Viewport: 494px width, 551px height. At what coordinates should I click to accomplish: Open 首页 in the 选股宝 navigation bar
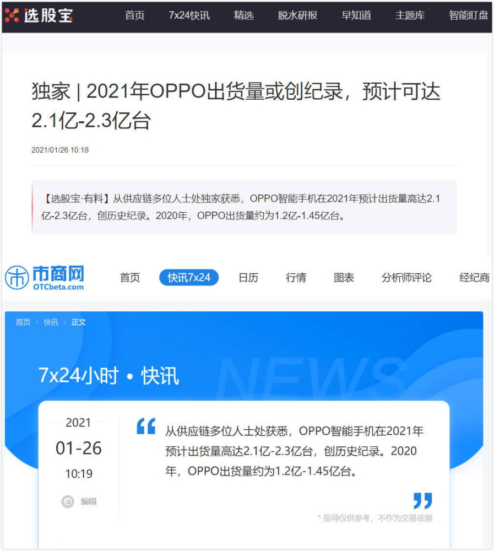135,15
